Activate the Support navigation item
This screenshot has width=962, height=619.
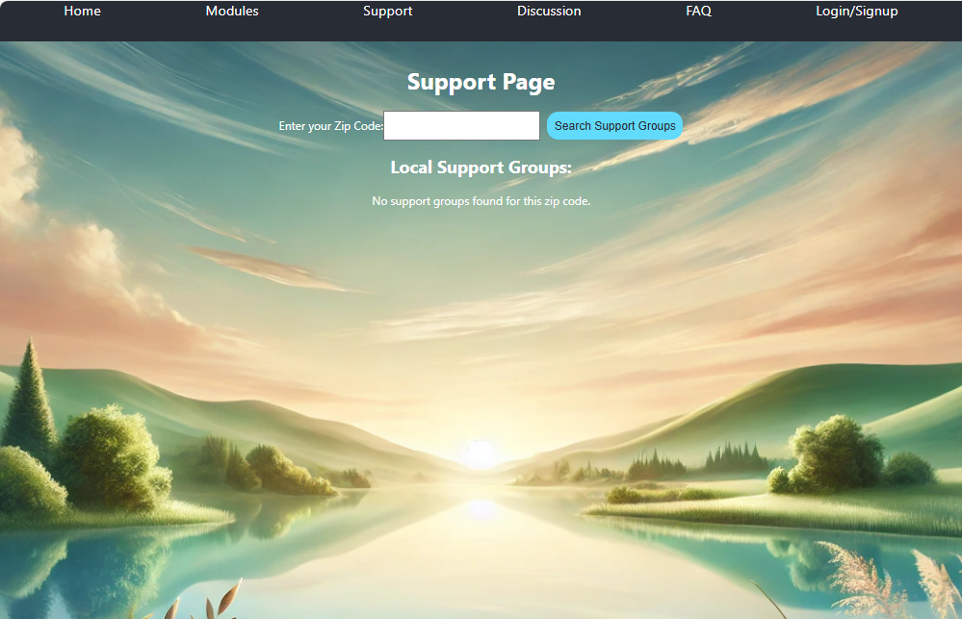pos(387,11)
